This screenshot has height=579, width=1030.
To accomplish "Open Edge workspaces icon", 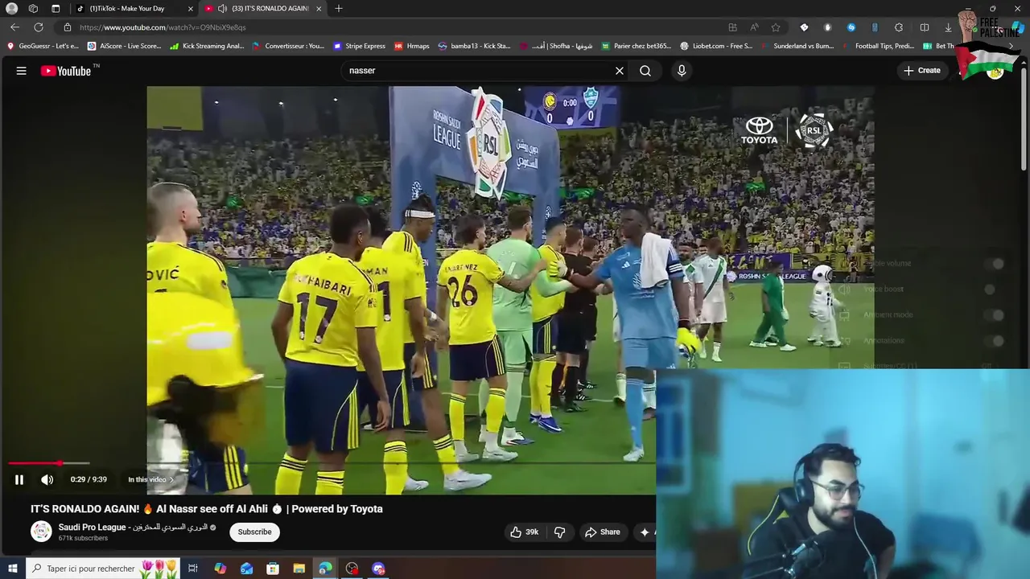I will point(33,8).
